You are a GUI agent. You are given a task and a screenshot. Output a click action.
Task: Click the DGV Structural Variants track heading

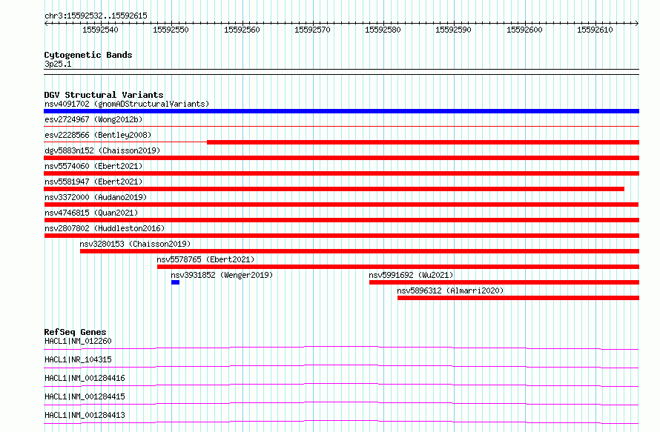104,95
